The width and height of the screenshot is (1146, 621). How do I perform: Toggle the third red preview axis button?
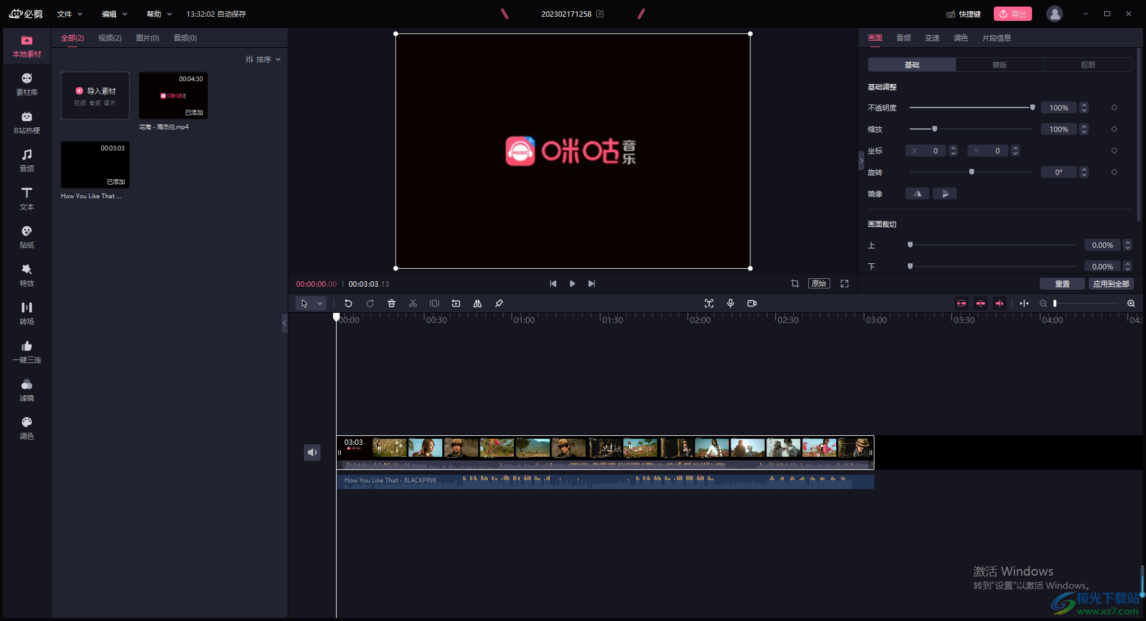[x=1000, y=303]
